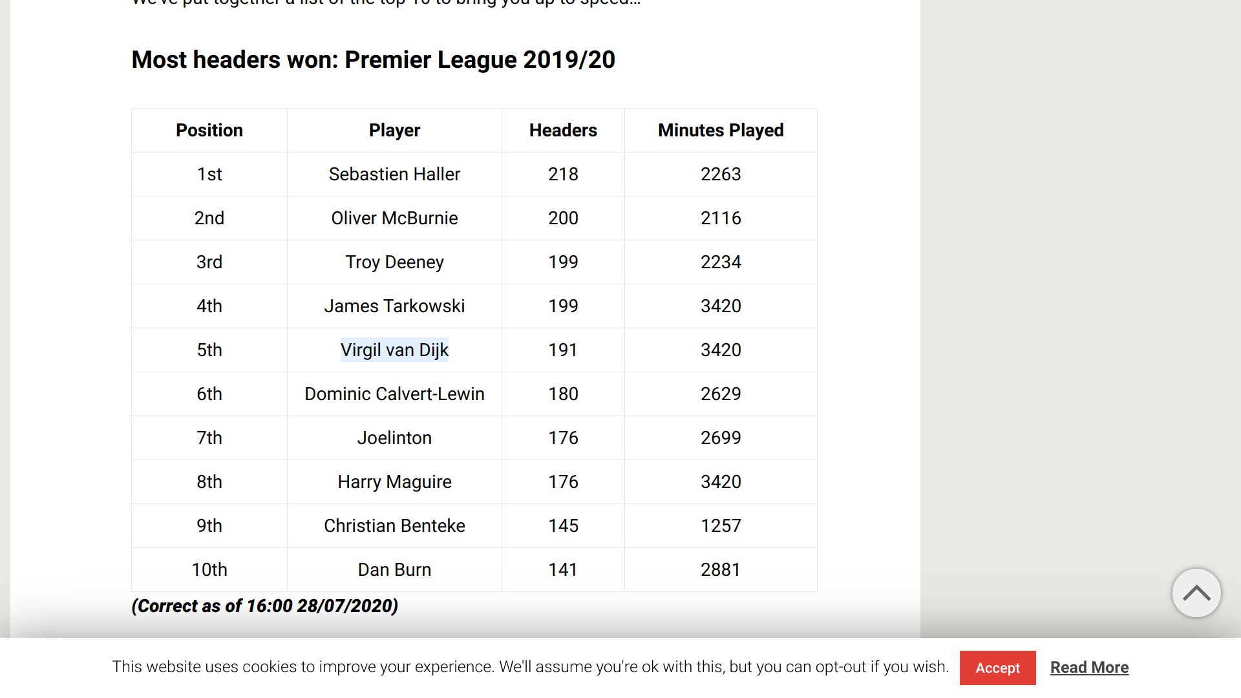The height and width of the screenshot is (698, 1241).
Task: Click the Dan Burn player cell
Action: [394, 570]
